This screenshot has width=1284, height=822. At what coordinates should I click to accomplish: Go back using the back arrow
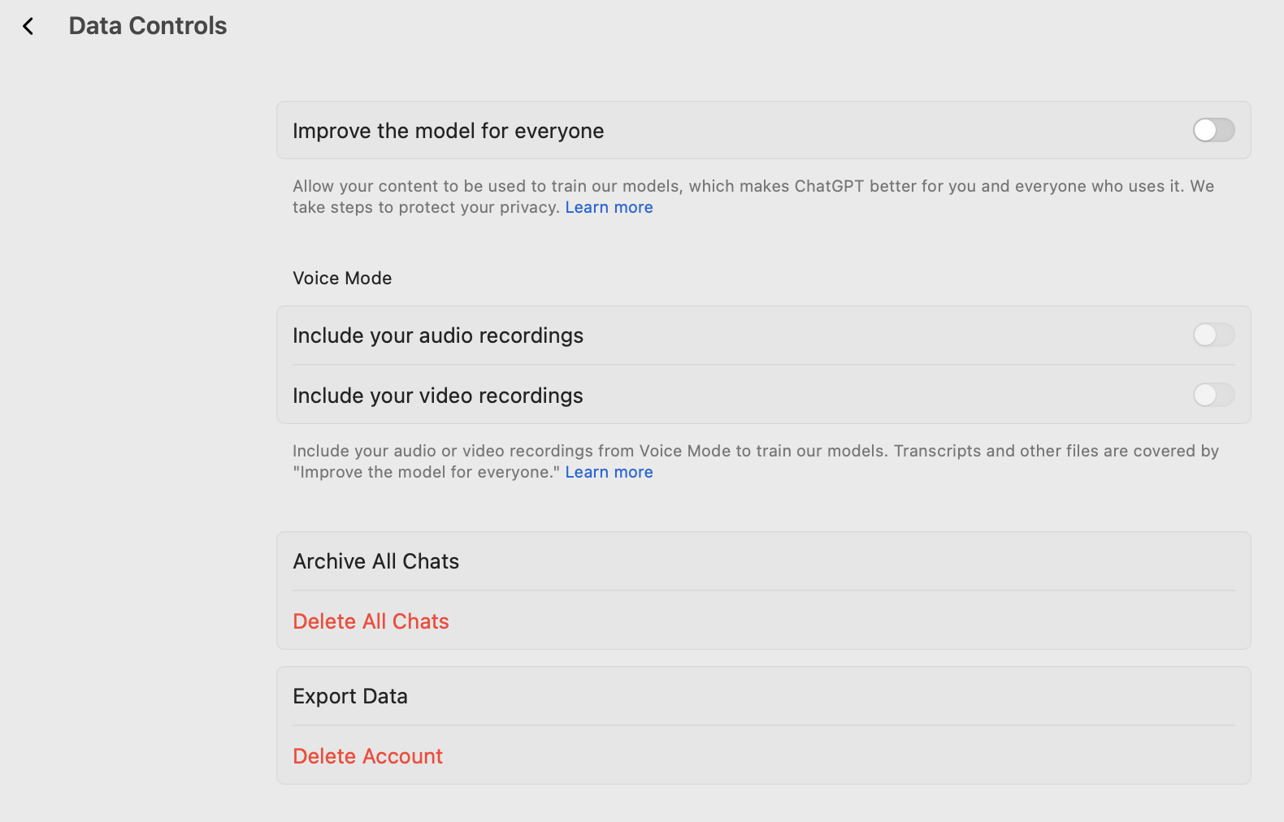(28, 27)
